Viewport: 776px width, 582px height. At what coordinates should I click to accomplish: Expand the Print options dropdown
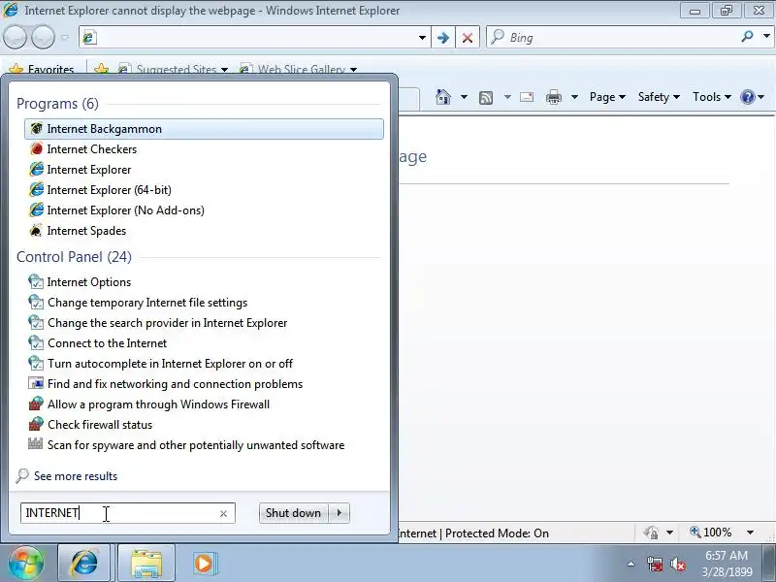click(574, 97)
